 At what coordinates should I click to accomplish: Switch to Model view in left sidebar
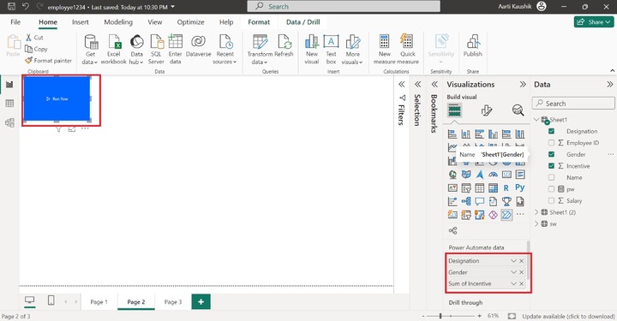9,122
